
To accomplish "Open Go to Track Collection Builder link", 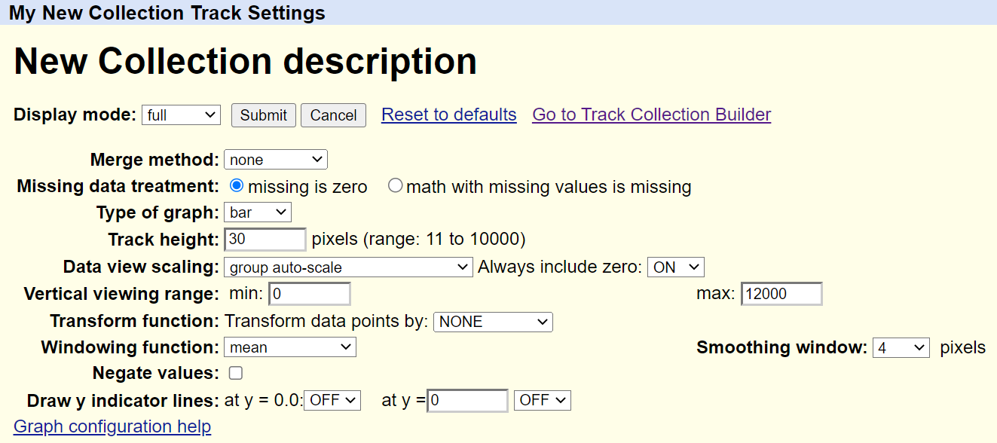I will [x=651, y=115].
